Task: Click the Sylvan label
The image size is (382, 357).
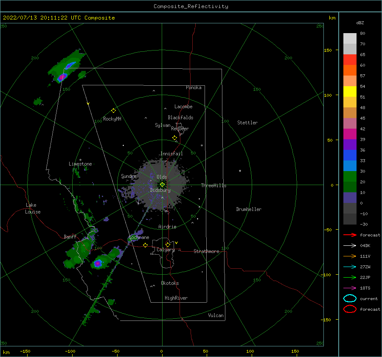Action: 163,125
